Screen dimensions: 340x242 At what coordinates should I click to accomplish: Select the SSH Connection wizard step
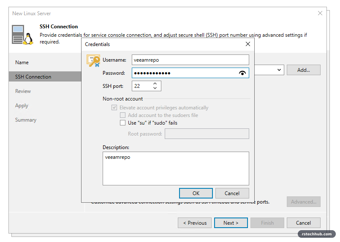coord(45,77)
